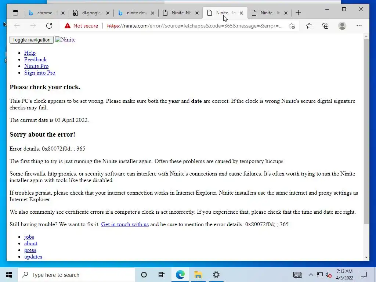Open the tab actions menu icon
This screenshot has height=282, width=376.
[15, 13]
